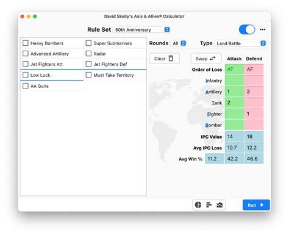This screenshot has height=235, width=289.
Task: Click the Attack Bomber cell
Action: coord(234,125)
